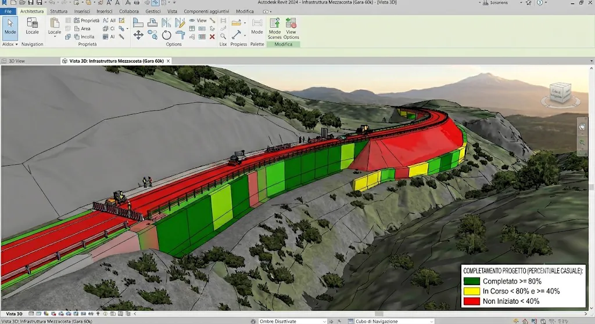
Task: Open Componenti aggiuntivi tab
Action: click(206, 12)
